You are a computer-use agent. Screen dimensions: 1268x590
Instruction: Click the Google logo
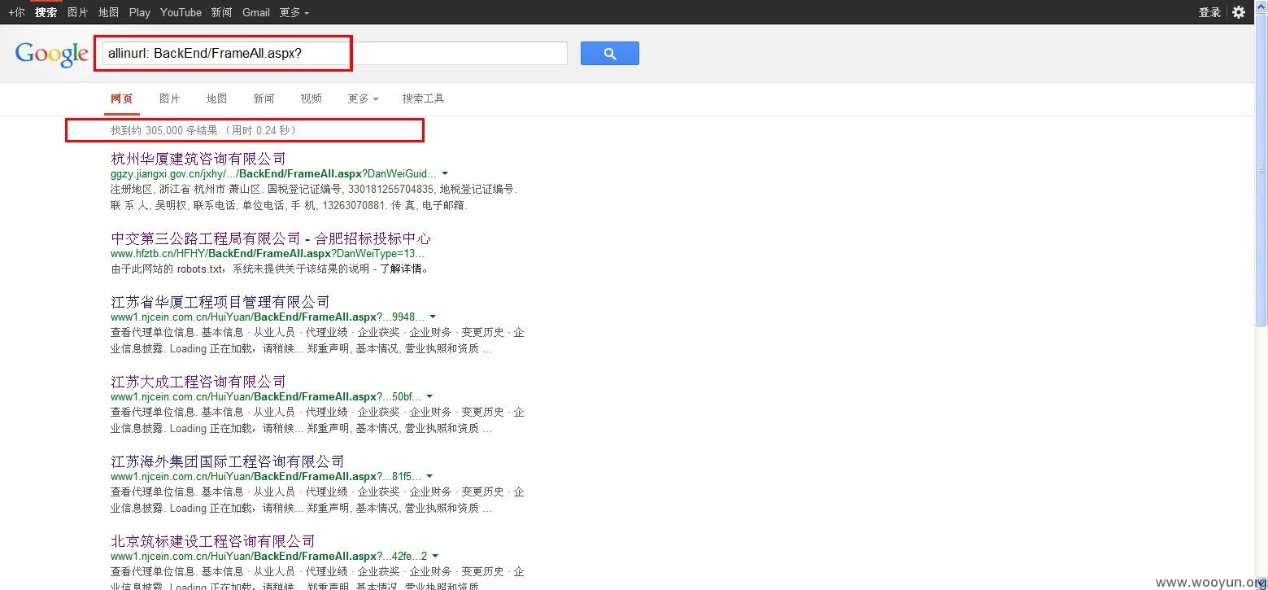click(x=51, y=54)
